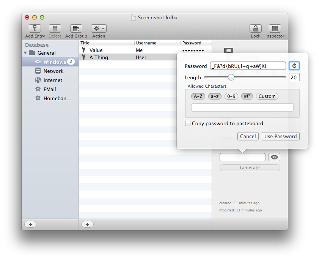
Task: Click the Add Group toolbar icon
Action: [x=76, y=29]
